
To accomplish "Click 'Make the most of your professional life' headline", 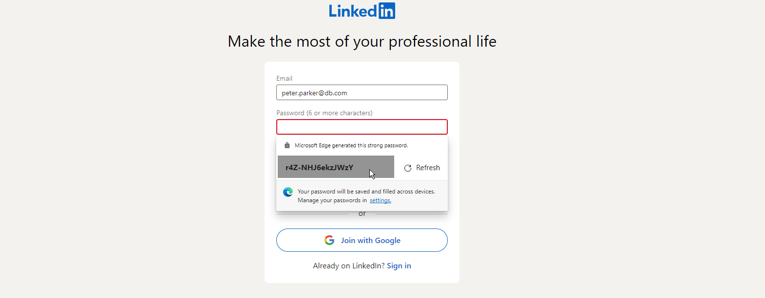I will coord(362,41).
